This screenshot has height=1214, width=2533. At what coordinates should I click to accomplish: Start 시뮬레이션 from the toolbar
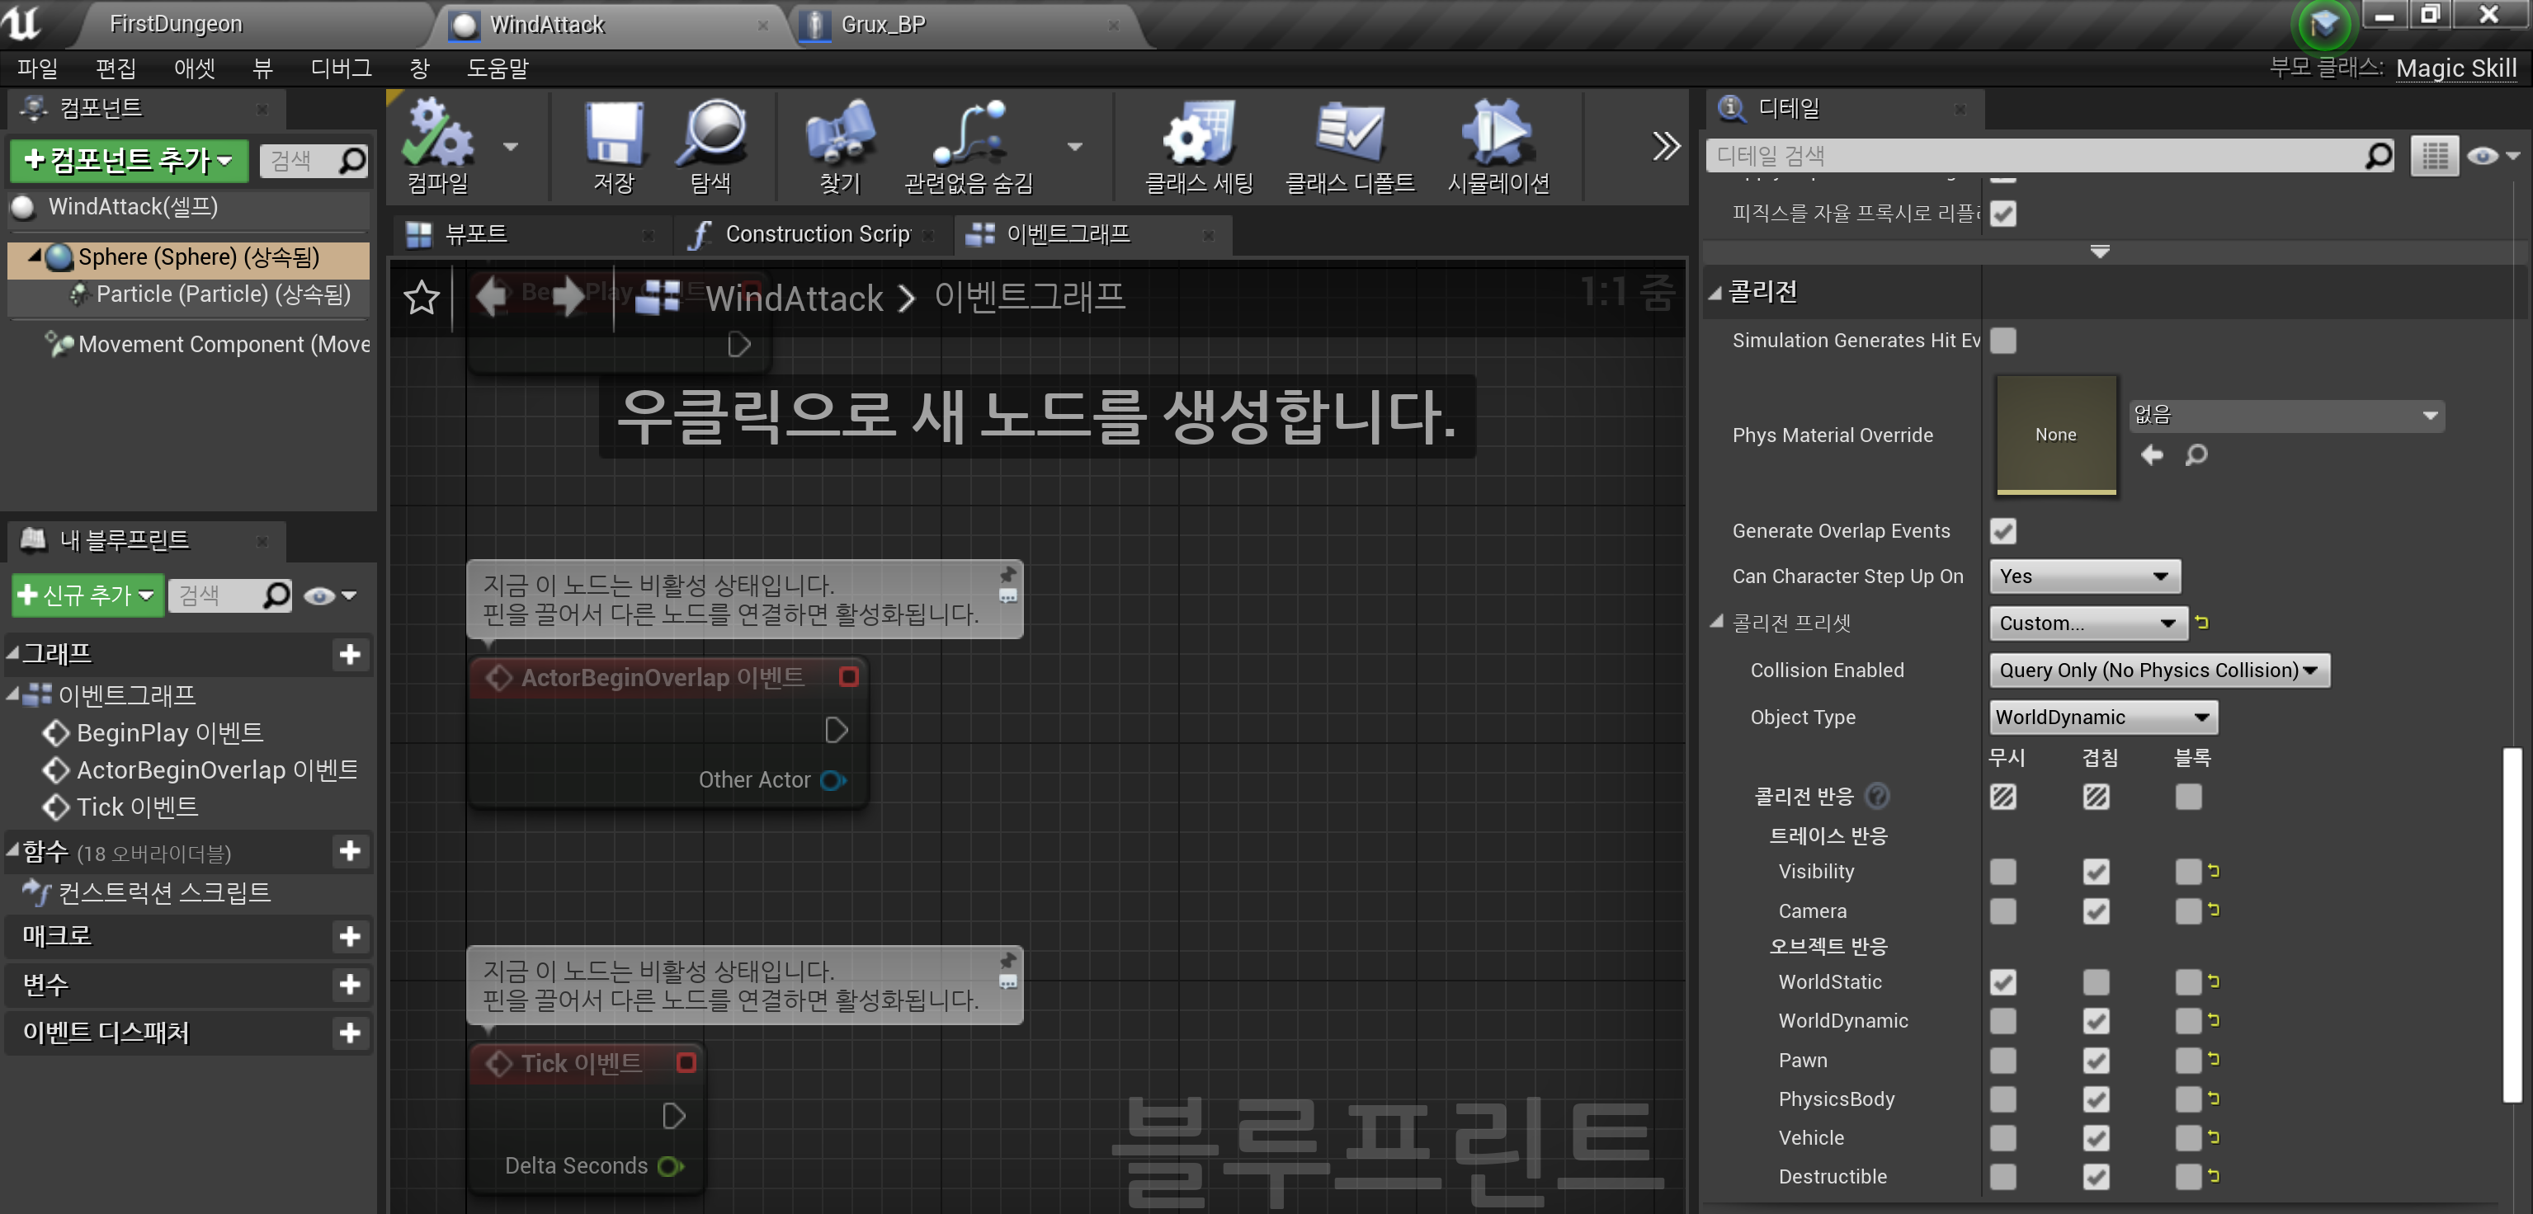pyautogui.click(x=1498, y=145)
